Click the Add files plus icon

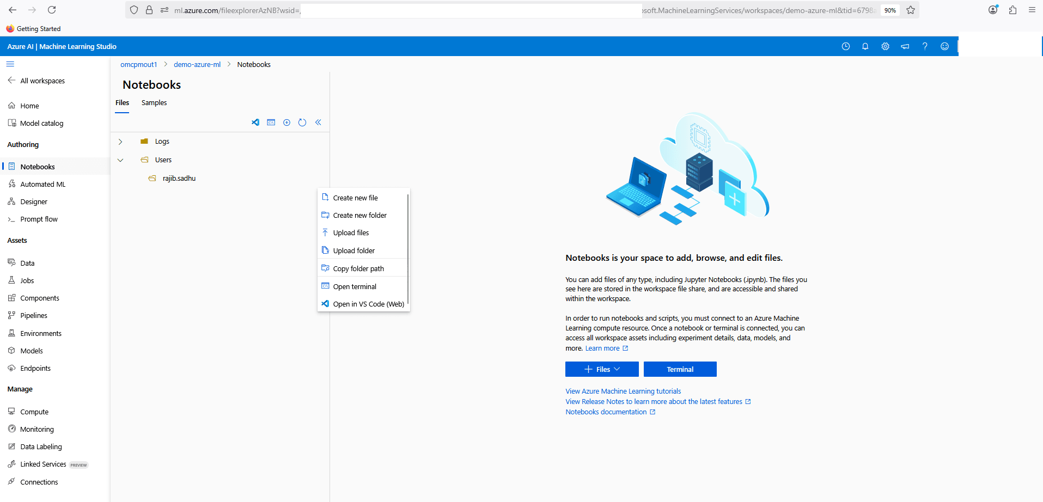point(286,123)
